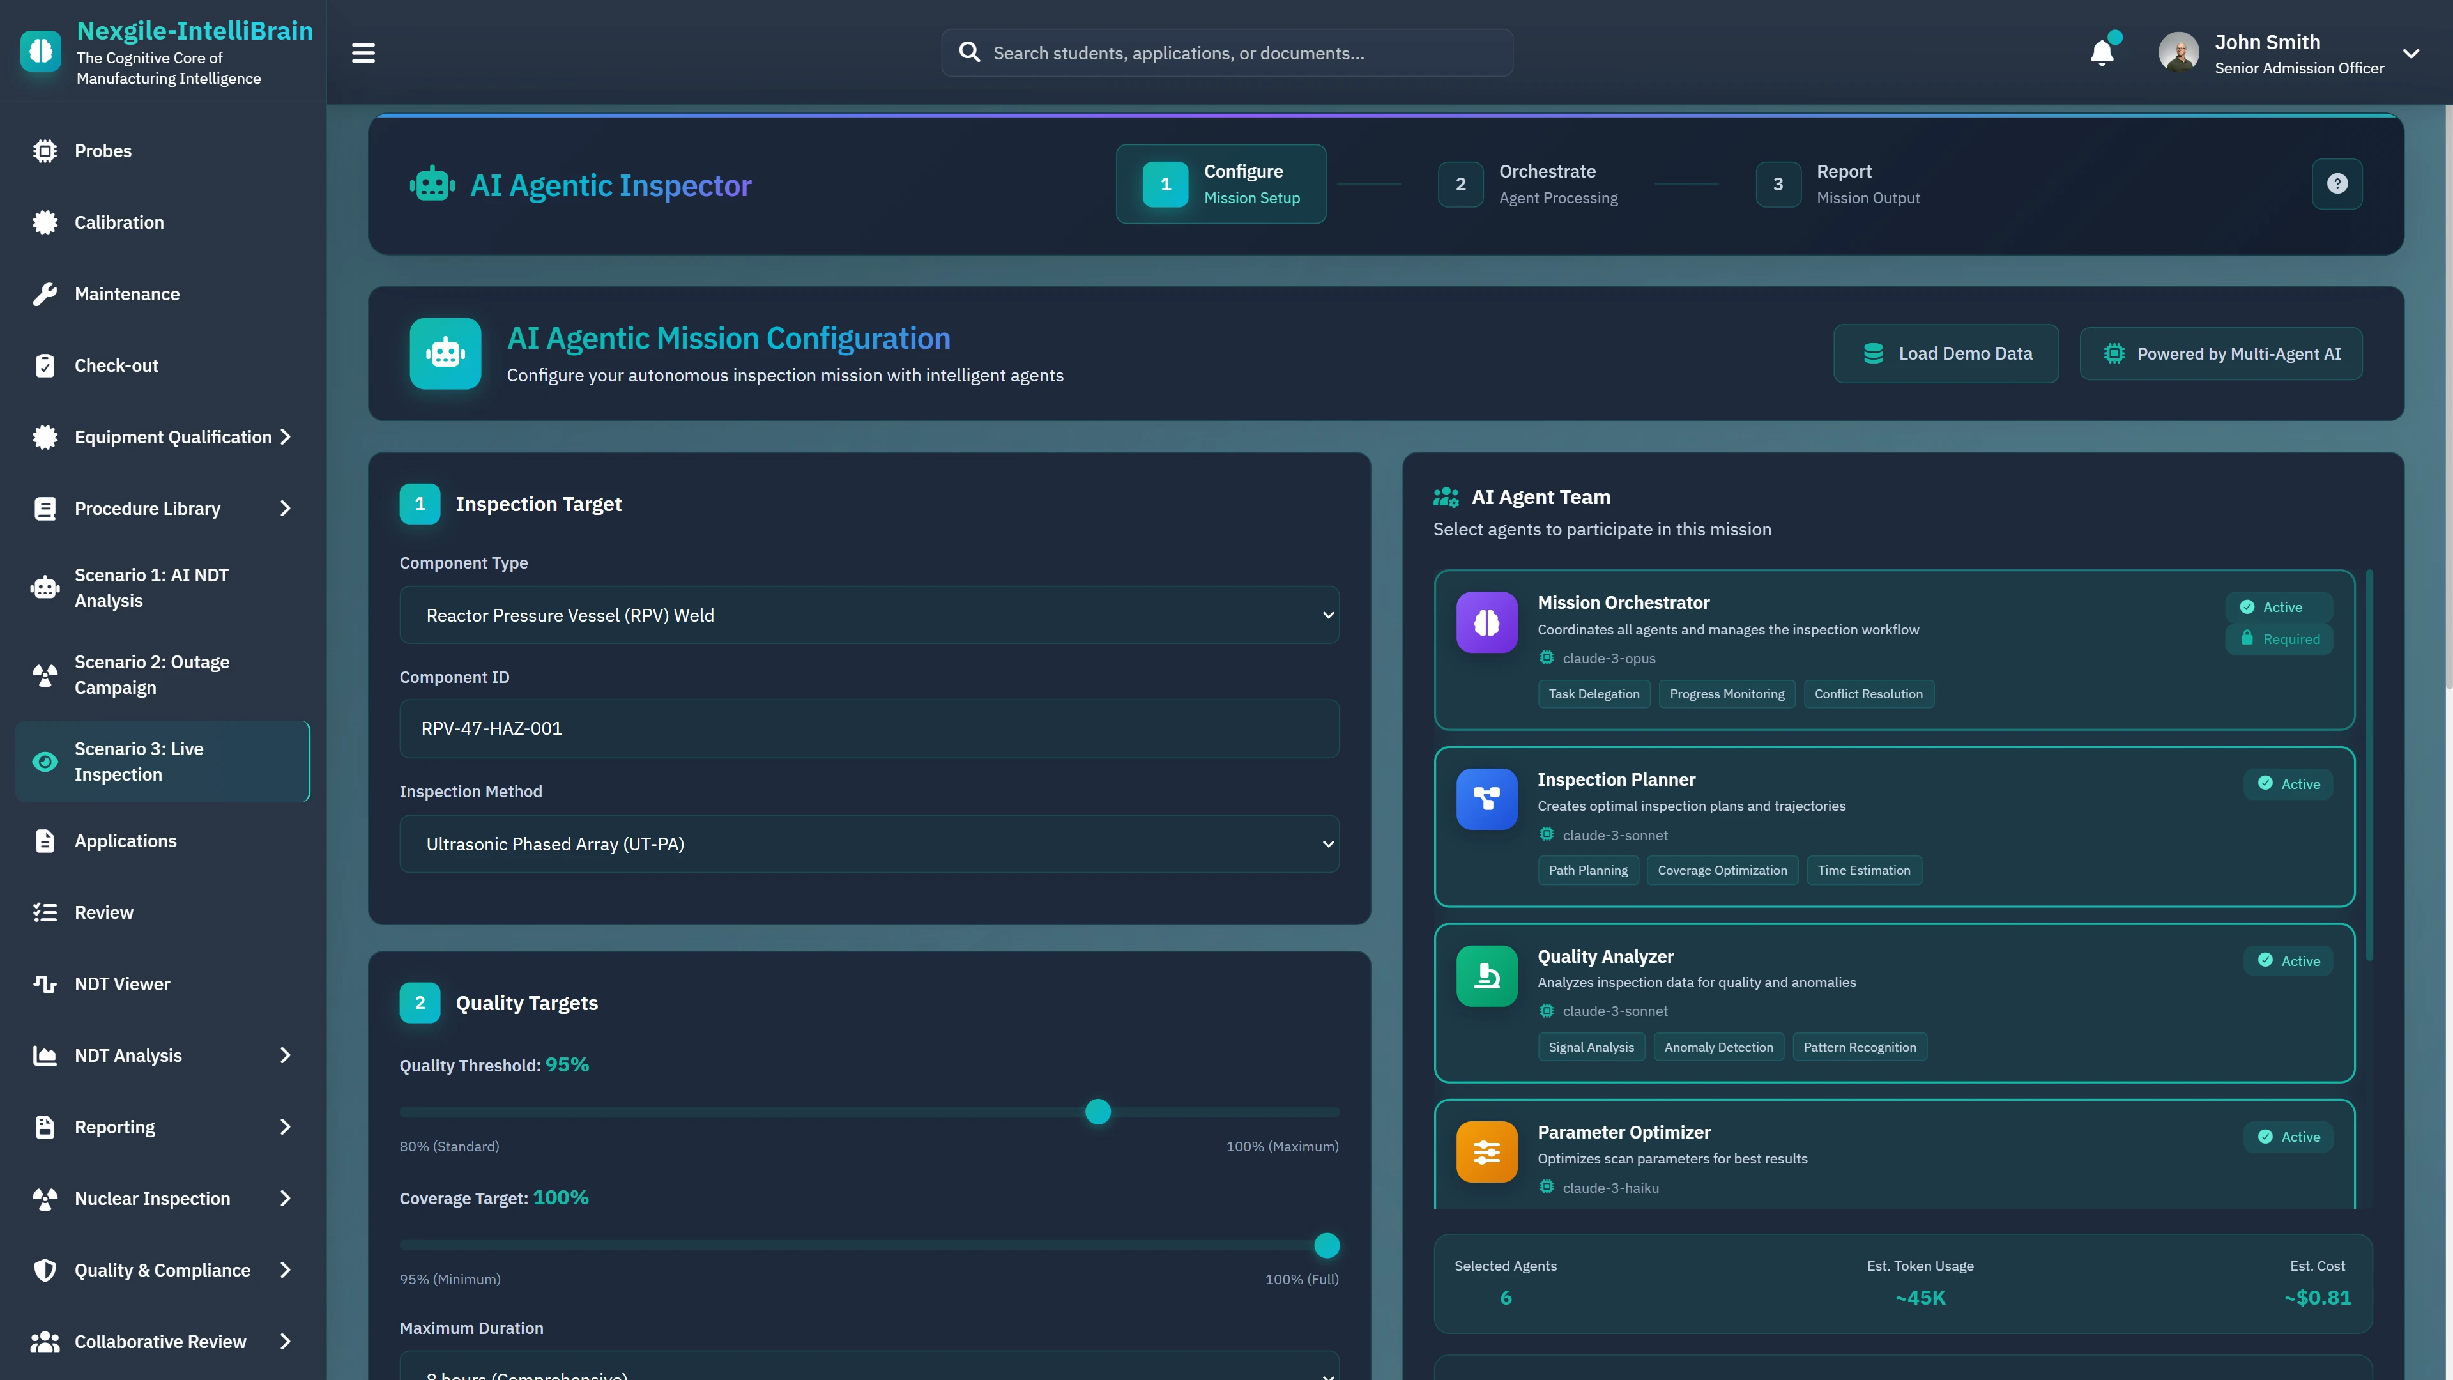Click the AI Agentic Inspector robot icon
This screenshot has width=2453, height=1380.
[433, 185]
